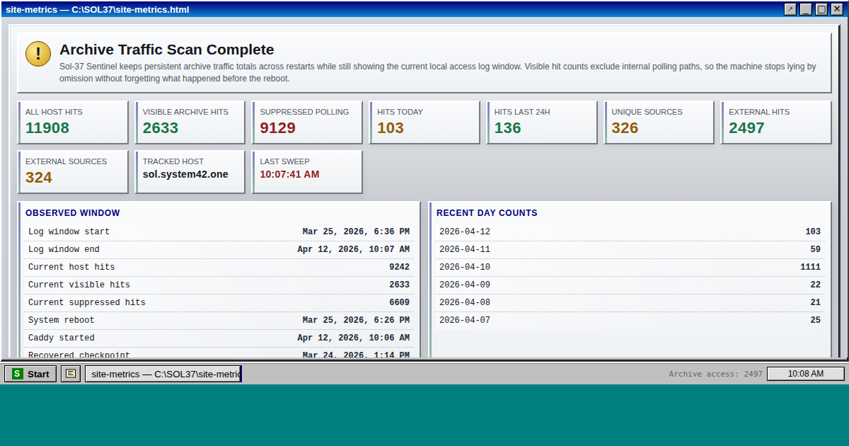Click the Hits Today tile

coord(424,122)
